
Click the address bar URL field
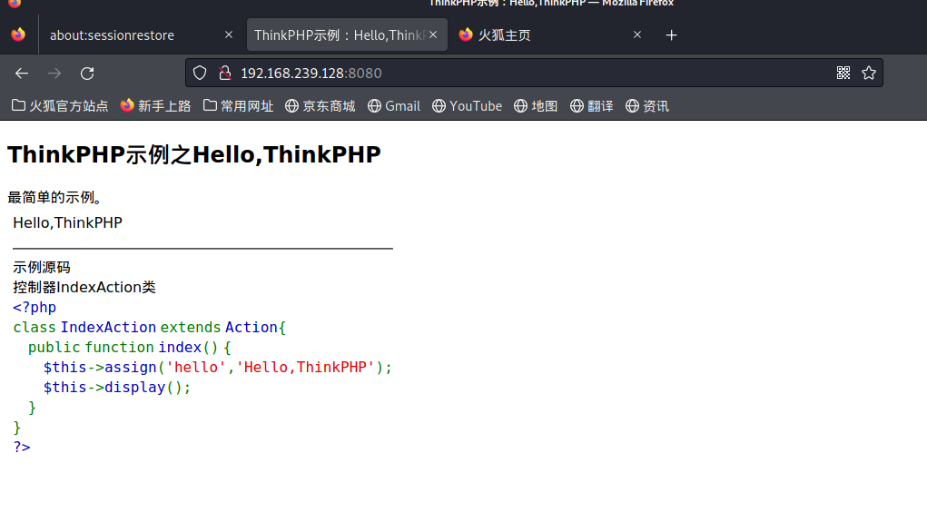pyautogui.click(x=532, y=73)
